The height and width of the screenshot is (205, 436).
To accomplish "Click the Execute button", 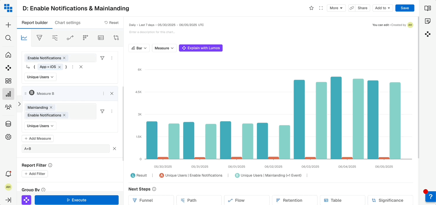I will point(77,200).
